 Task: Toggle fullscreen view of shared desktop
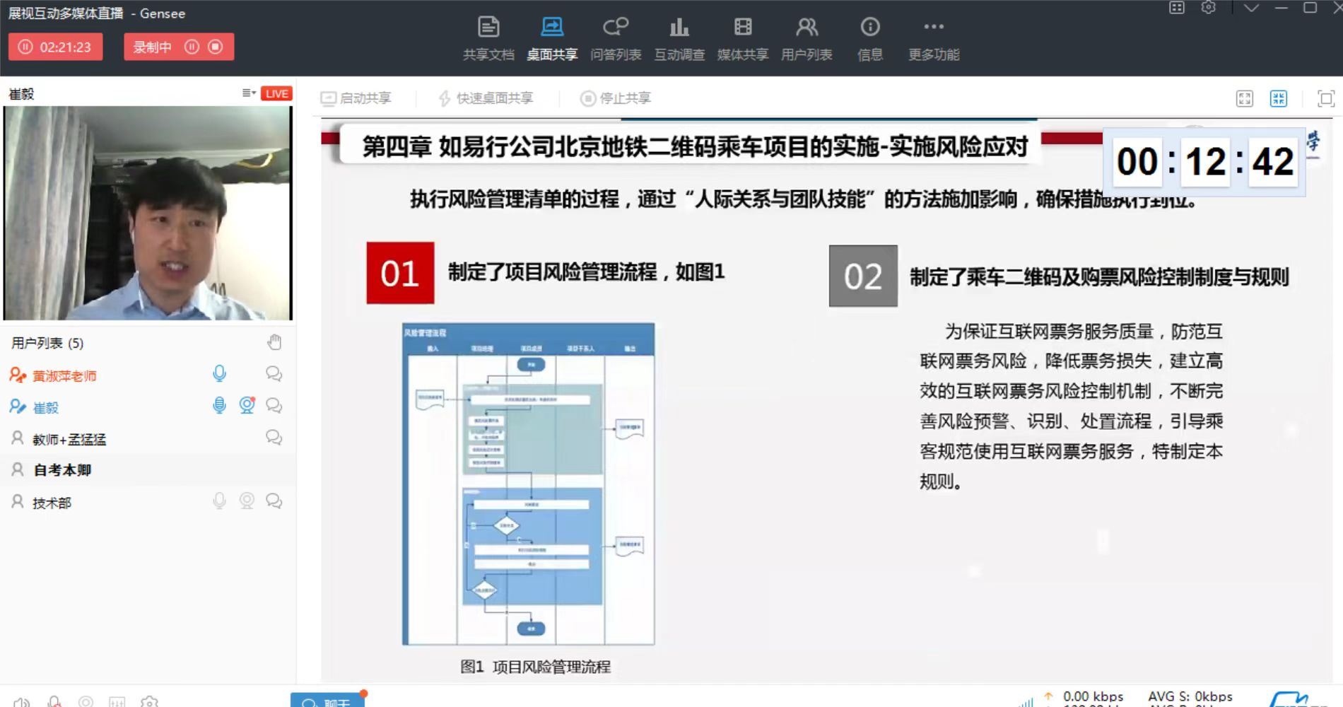(x=1245, y=98)
